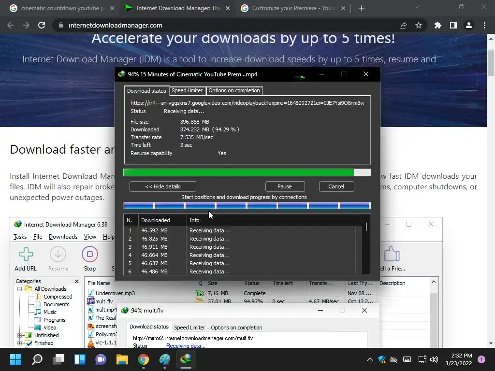Close the Categories panel
Image resolution: width=495 pixels, height=371 pixels.
(x=77, y=281)
